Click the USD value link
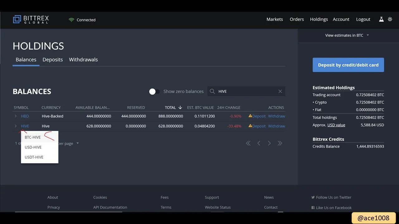The image size is (399, 224). [x=336, y=125]
